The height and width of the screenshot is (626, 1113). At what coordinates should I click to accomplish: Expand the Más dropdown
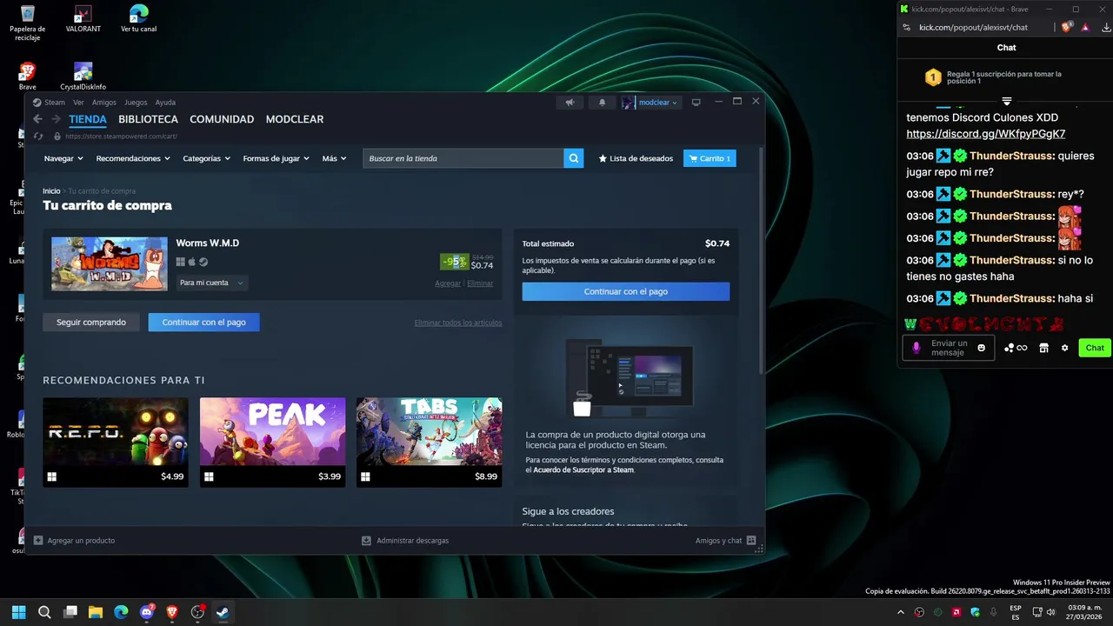point(334,158)
